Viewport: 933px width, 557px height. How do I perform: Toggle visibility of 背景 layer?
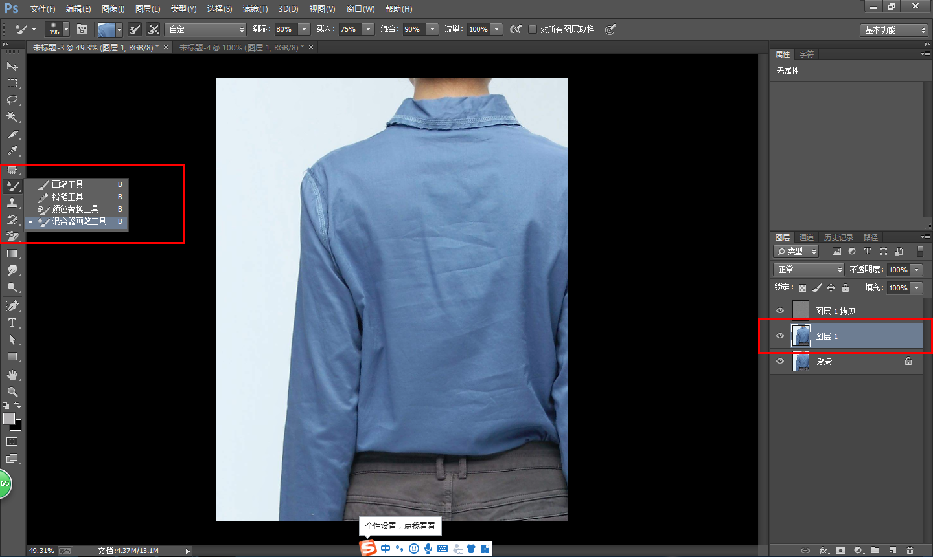pyautogui.click(x=780, y=361)
